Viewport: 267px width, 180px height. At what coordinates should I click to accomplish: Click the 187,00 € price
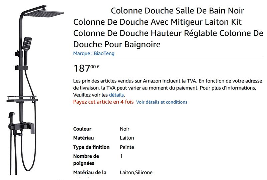(x=86, y=68)
